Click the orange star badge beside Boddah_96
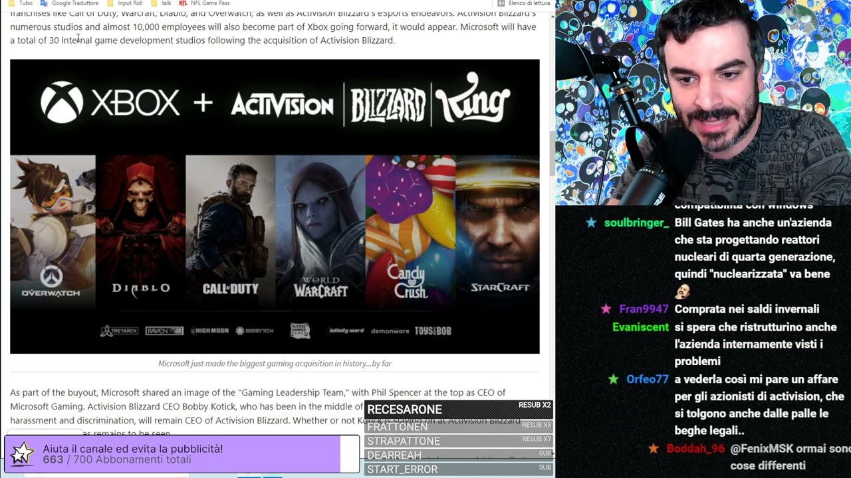The height and width of the screenshot is (478, 851). 654,449
